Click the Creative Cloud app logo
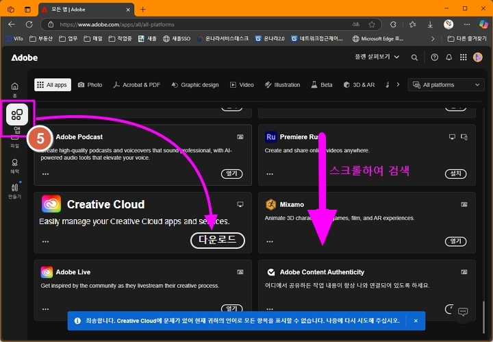This screenshot has width=493, height=342. click(x=51, y=204)
